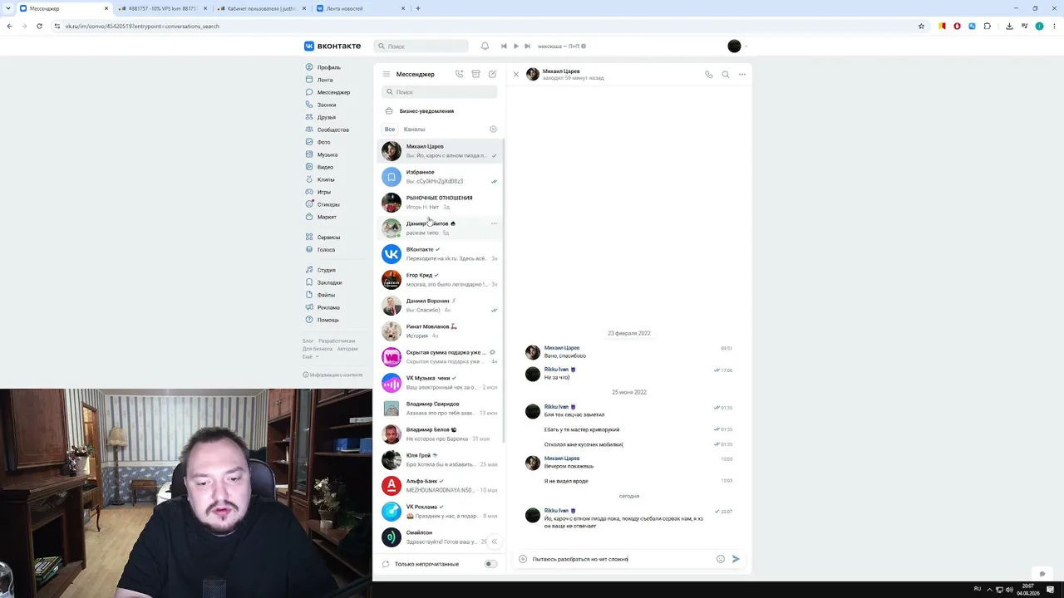The width and height of the screenshot is (1064, 598).
Task: Reload the page in the browser
Action: (39, 26)
